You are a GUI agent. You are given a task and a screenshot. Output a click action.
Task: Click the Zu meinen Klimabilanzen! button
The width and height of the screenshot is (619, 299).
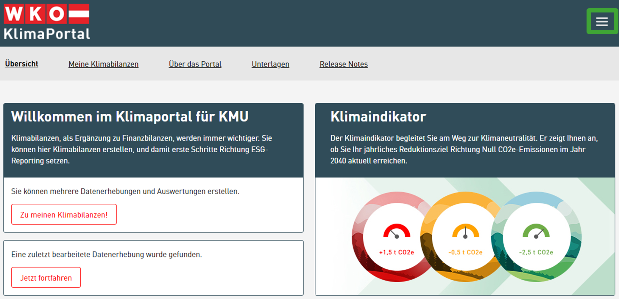(64, 214)
